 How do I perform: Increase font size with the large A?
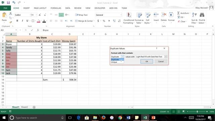coord(40,15)
